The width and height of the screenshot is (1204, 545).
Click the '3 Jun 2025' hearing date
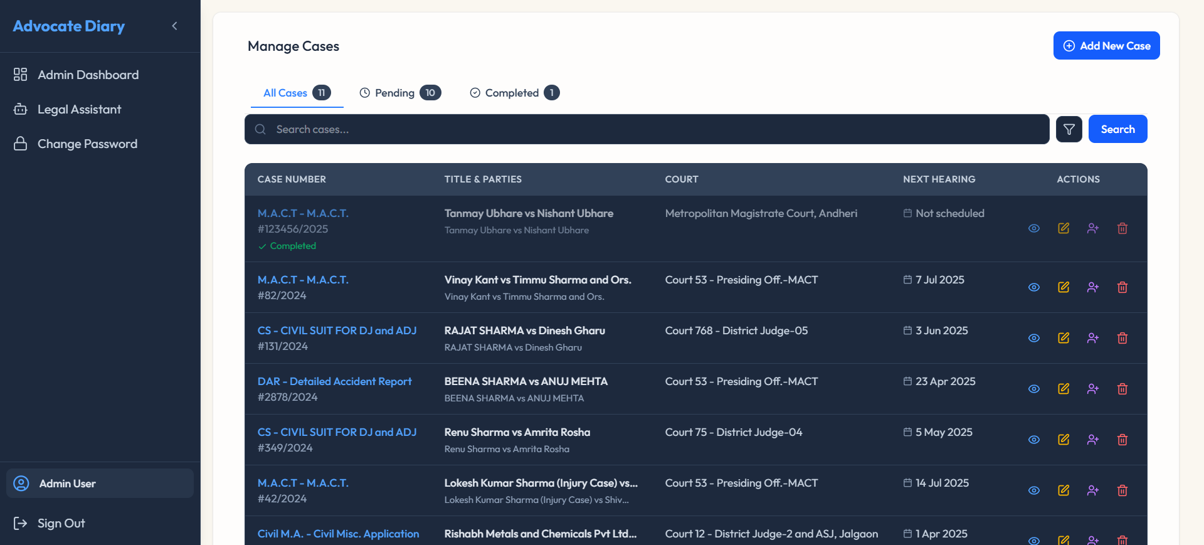tap(936, 331)
